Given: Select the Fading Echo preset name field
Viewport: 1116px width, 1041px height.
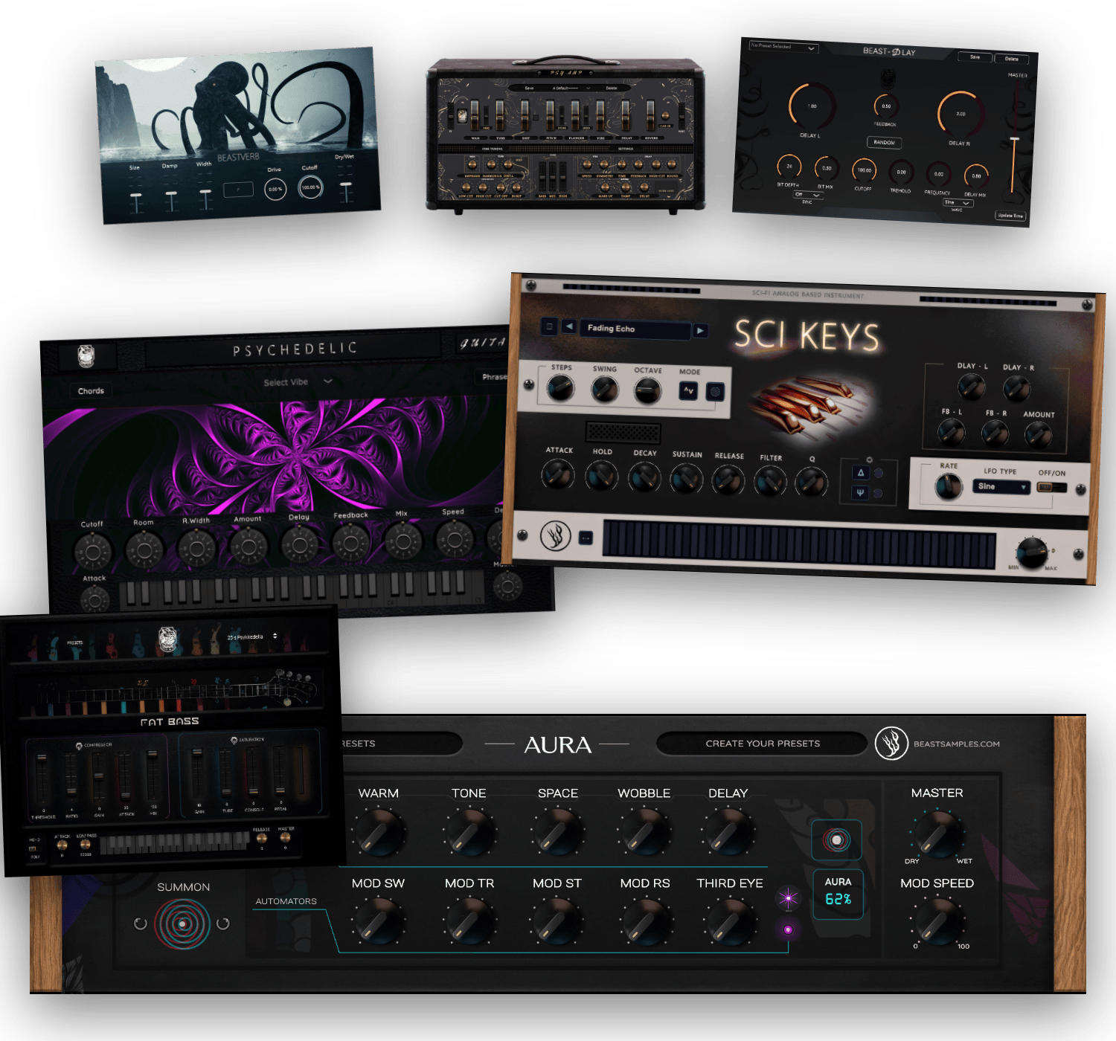Looking at the screenshot, I should pos(637,329).
